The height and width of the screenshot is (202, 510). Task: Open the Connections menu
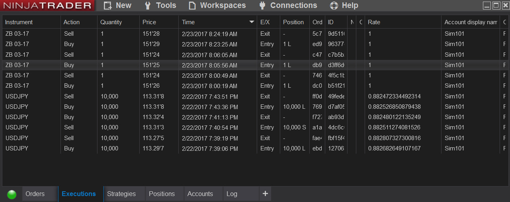click(x=293, y=6)
